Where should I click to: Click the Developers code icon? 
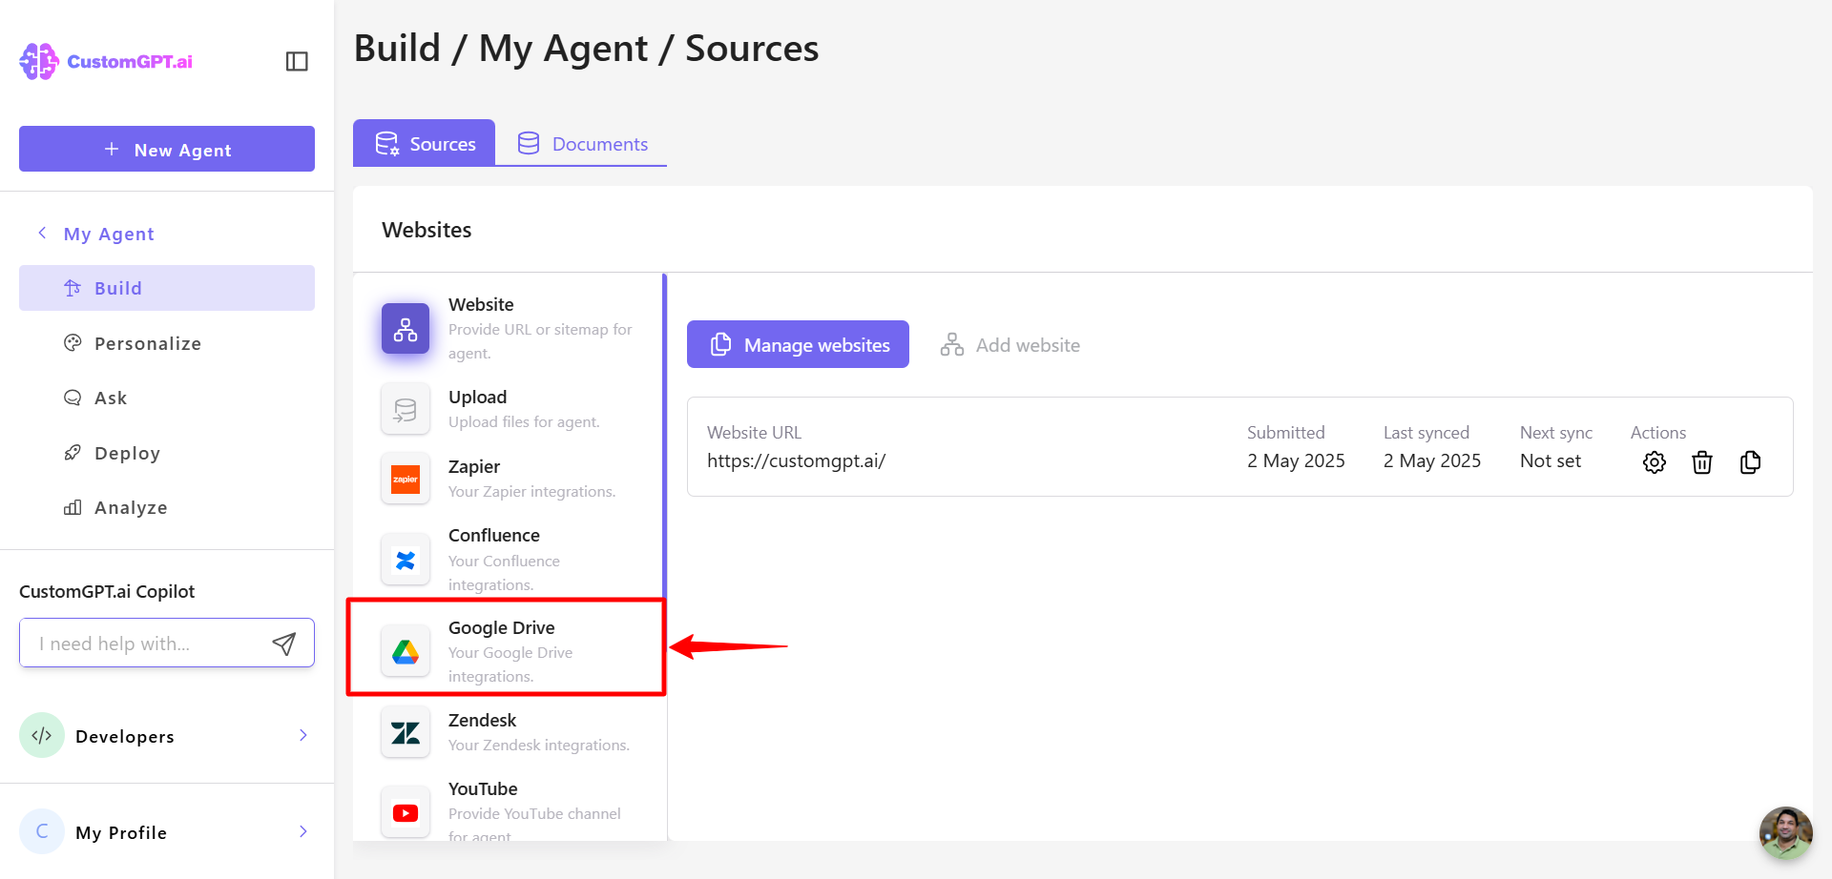(42, 735)
